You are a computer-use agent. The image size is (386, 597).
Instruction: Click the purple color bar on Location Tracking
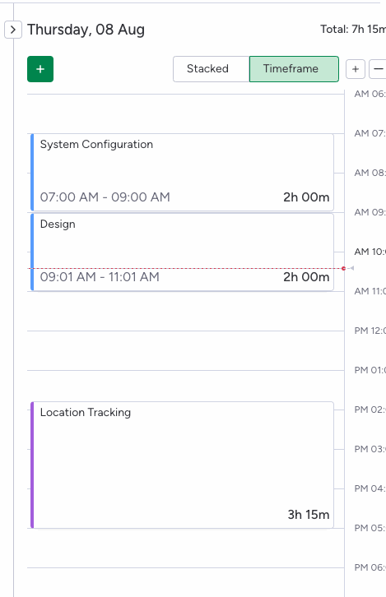[32, 465]
